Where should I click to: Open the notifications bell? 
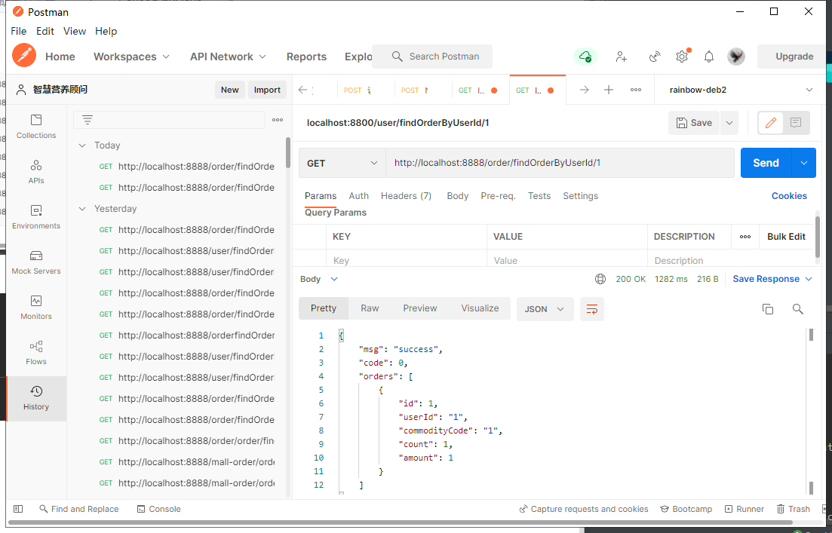(709, 57)
